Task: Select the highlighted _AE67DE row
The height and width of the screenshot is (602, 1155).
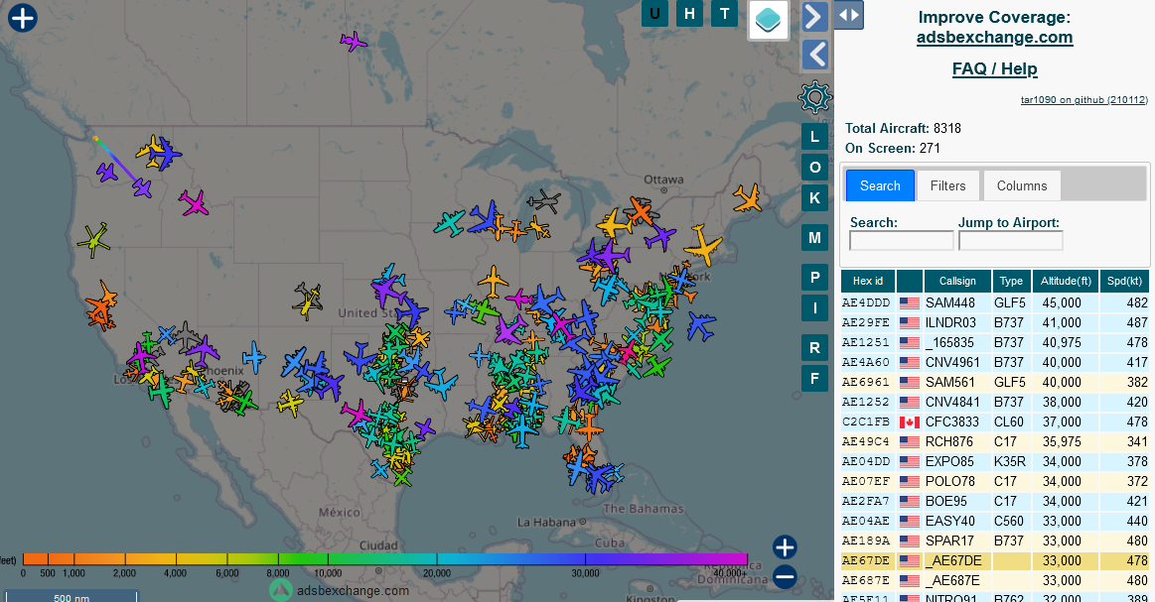Action: [995, 561]
